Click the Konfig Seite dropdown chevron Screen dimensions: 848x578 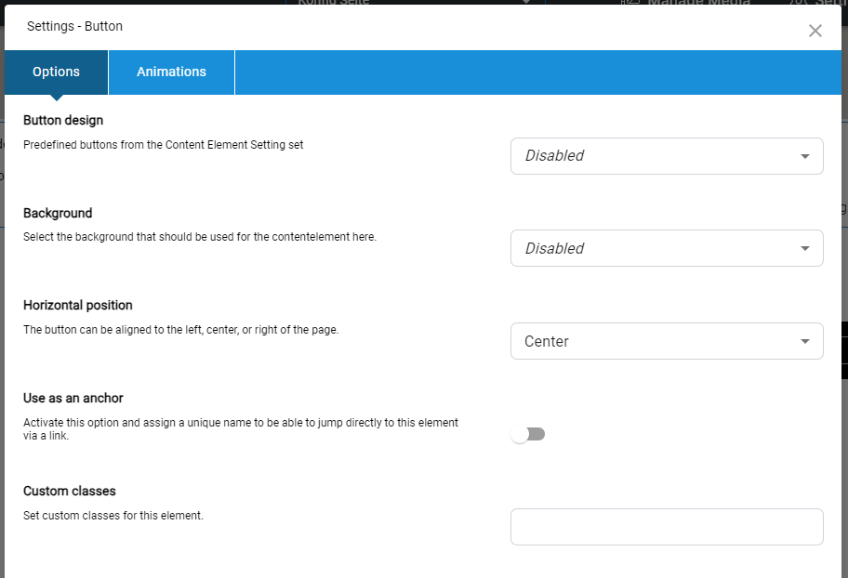526,3
